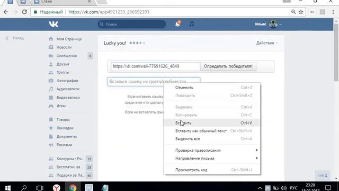Switch РУС input language
This screenshot has width=339, height=191.
point(293,188)
